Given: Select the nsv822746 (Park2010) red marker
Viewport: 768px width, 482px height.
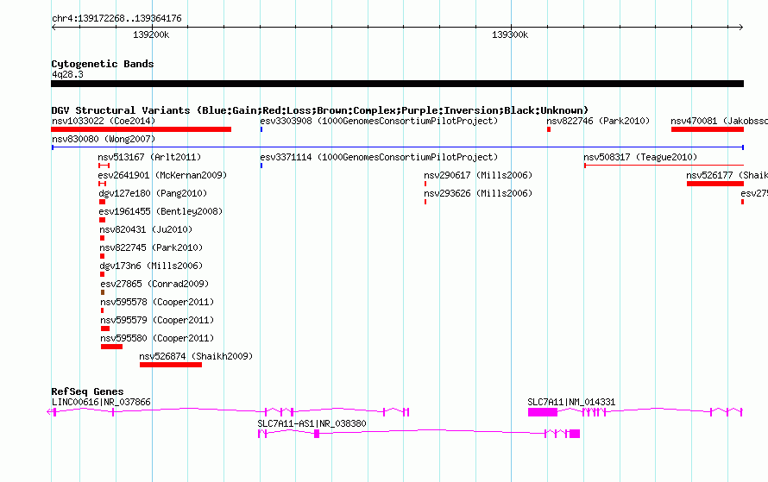Looking at the screenshot, I should [549, 129].
